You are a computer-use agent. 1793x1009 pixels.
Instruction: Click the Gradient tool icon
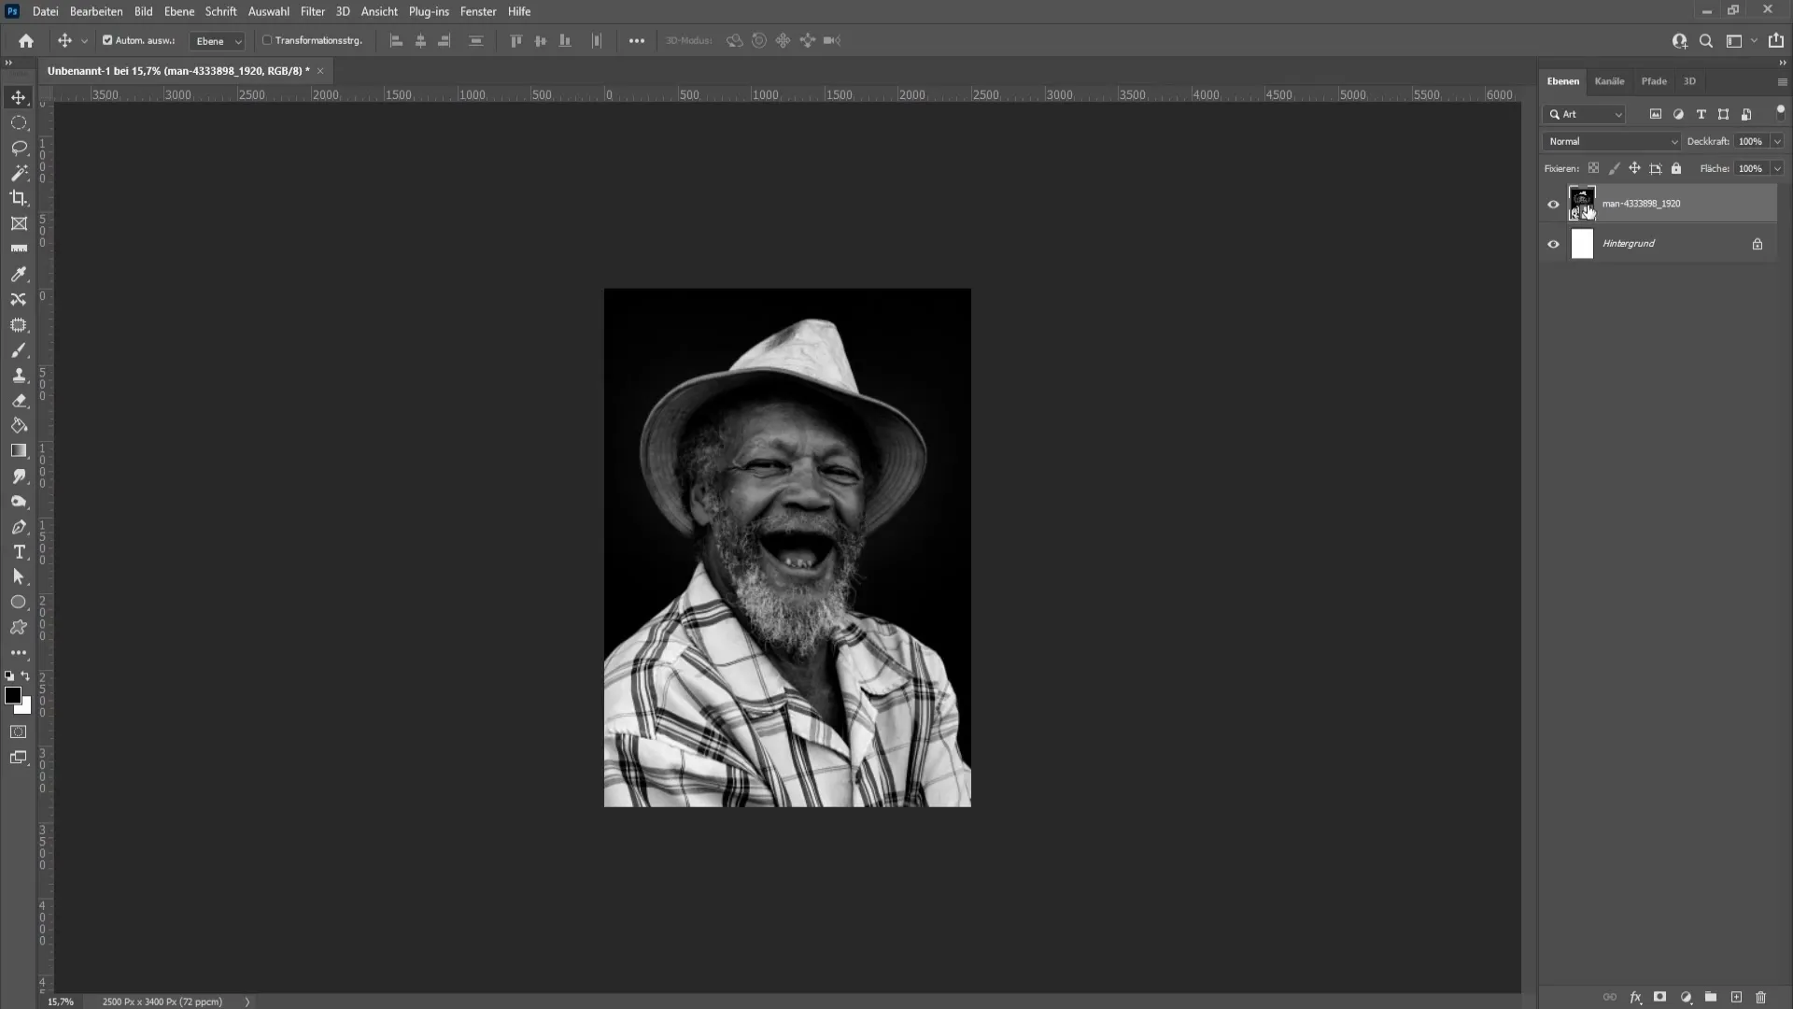point(19,451)
